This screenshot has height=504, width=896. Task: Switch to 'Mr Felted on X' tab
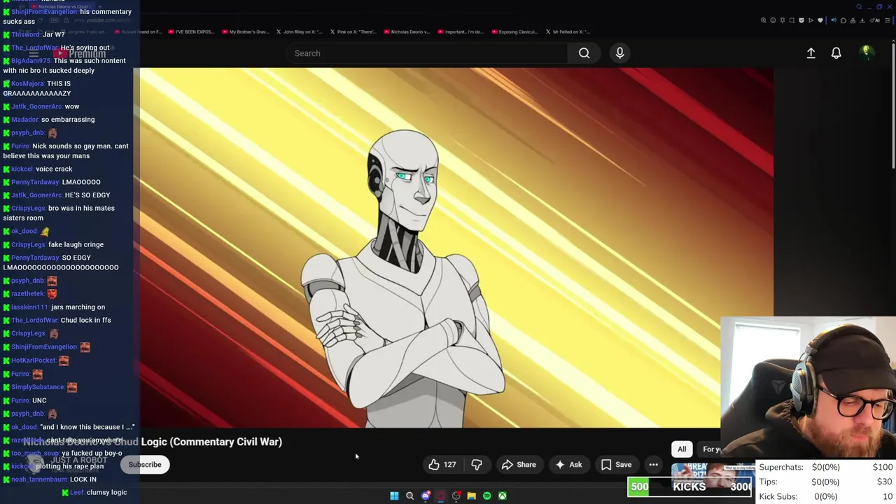(567, 31)
